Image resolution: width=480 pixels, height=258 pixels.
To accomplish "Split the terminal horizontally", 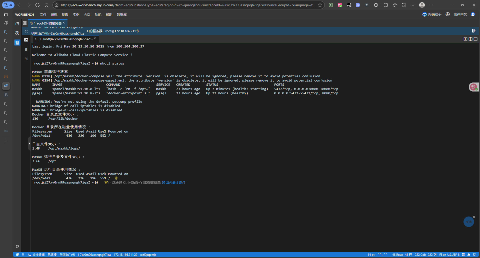I will point(475,39).
